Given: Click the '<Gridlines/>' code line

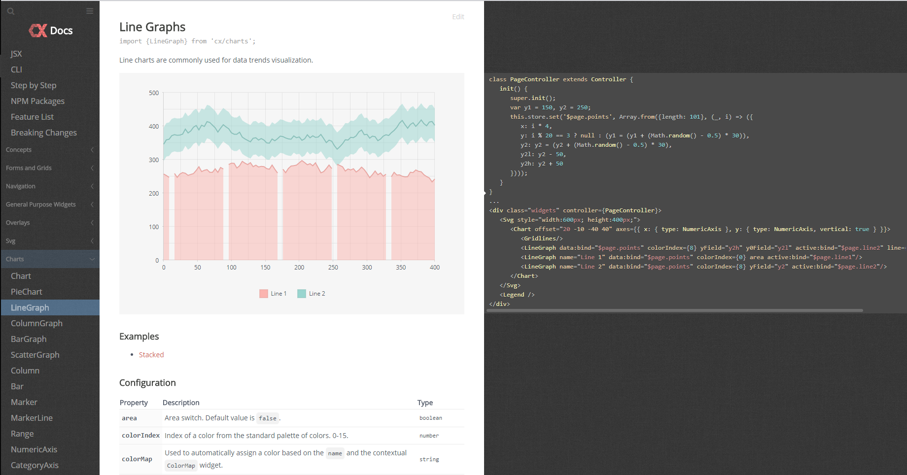Looking at the screenshot, I should tap(542, 238).
